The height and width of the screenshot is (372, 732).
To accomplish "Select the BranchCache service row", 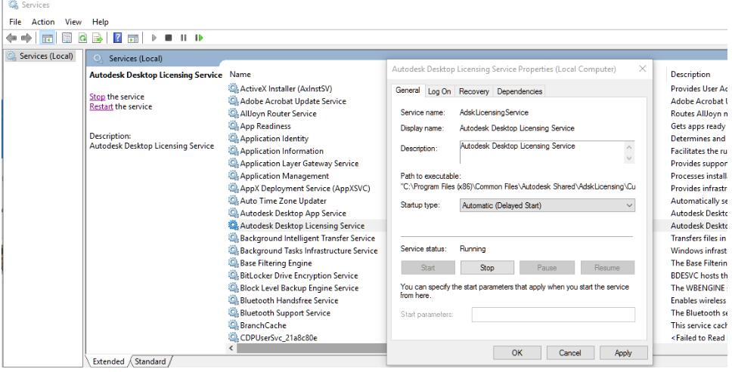I will coord(262,325).
